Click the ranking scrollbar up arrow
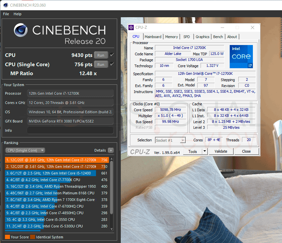This screenshot has height=243, width=282. click(x=112, y=159)
